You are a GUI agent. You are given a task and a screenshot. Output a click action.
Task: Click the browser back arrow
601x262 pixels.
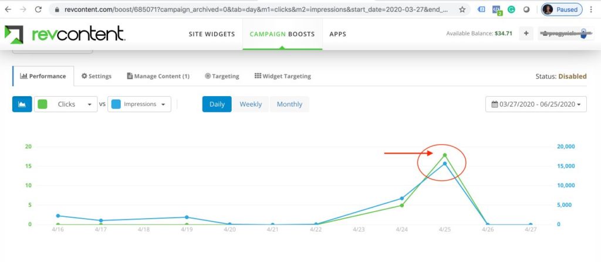(8, 10)
